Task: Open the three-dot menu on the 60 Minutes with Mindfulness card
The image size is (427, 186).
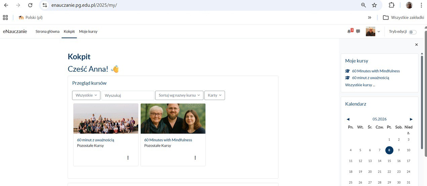Action: [195, 158]
